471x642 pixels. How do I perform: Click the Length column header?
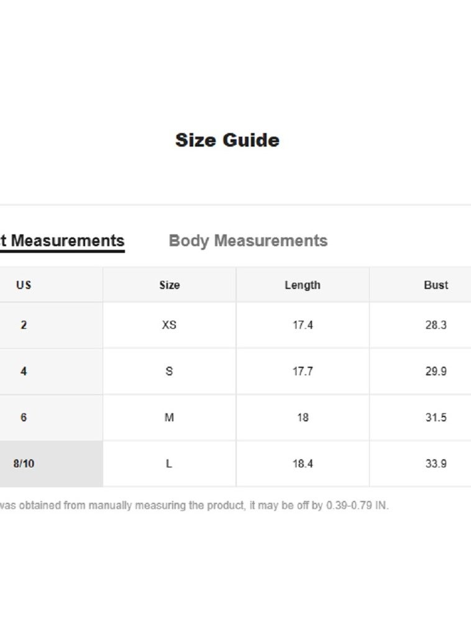[x=303, y=285]
